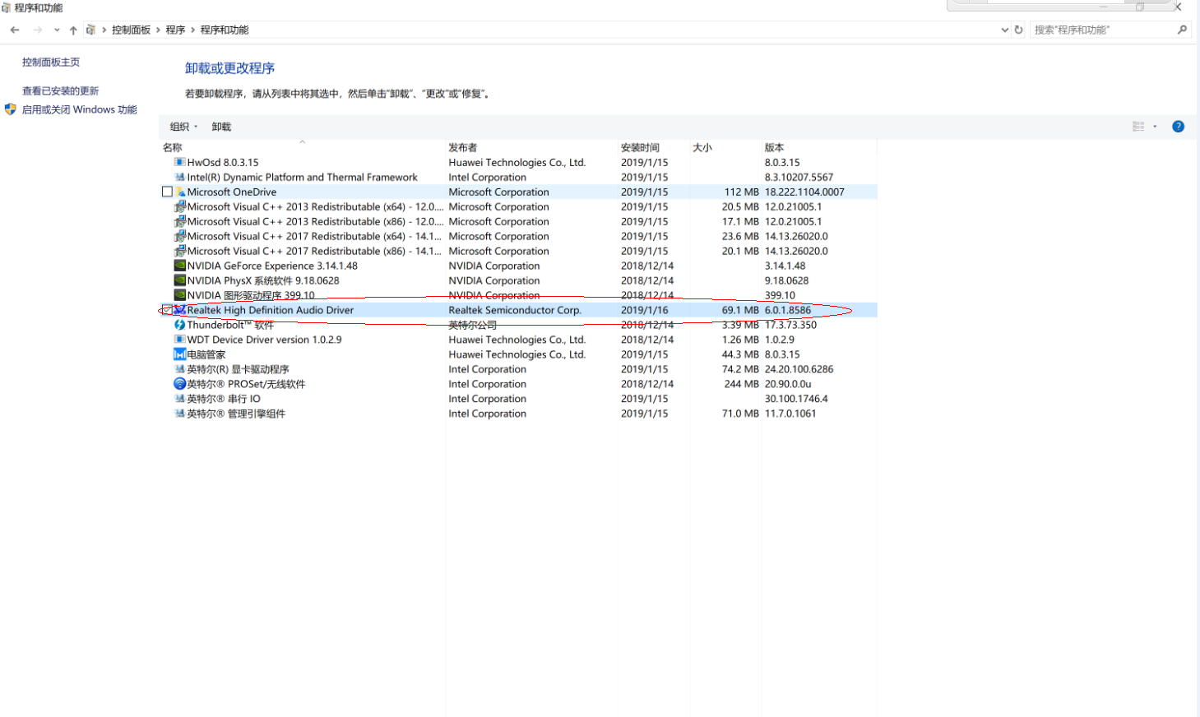Click the blue help question mark icon

[x=1178, y=127]
